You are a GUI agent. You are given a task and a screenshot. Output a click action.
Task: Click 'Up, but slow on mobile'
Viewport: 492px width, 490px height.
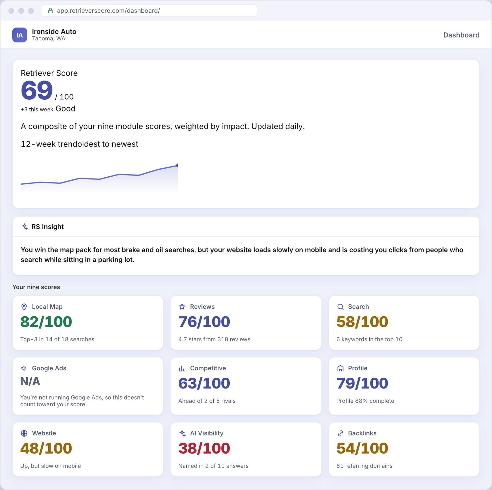(x=50, y=466)
